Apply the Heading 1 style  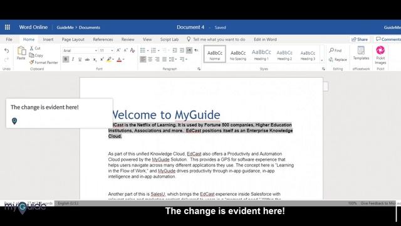click(x=261, y=55)
